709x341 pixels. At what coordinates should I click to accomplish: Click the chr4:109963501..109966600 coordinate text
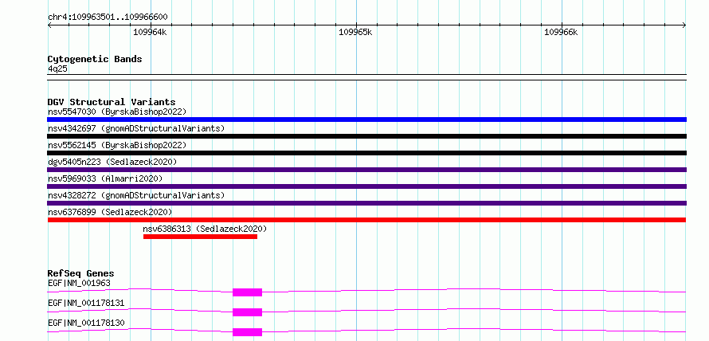[108, 18]
